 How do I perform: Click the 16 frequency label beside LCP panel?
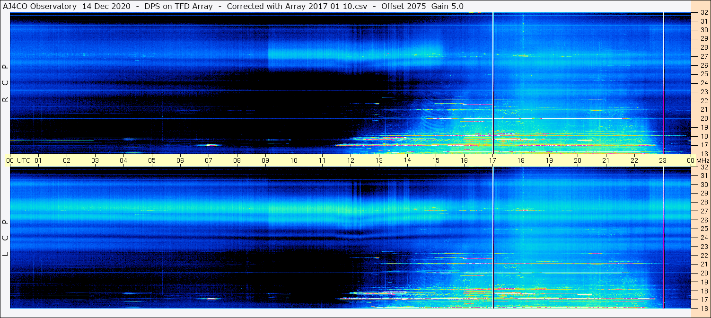click(704, 308)
